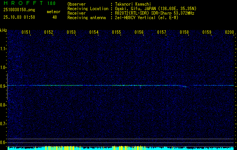Click frequency axis label 0.6

point(3,142)
